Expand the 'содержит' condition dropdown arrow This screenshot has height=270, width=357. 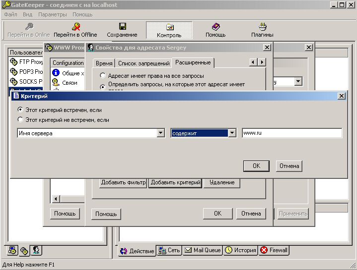point(232,133)
